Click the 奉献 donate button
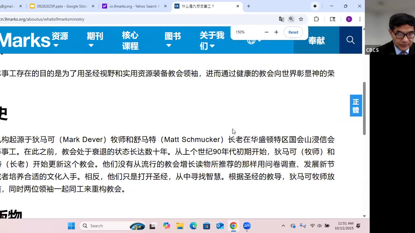 tap(316, 40)
